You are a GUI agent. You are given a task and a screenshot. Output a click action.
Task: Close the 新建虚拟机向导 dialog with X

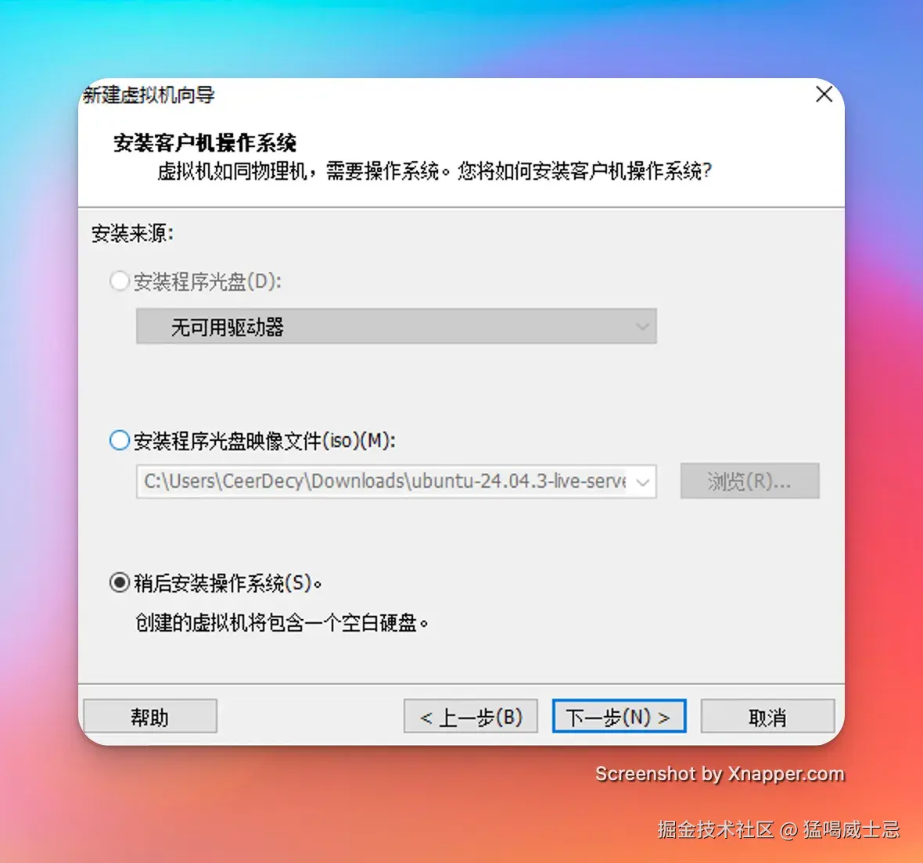[824, 94]
